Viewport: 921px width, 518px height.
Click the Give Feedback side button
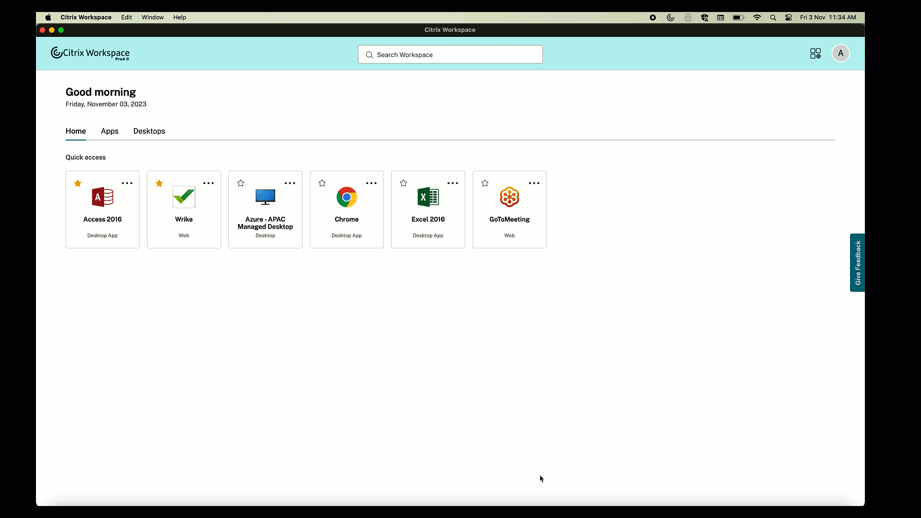pos(857,262)
